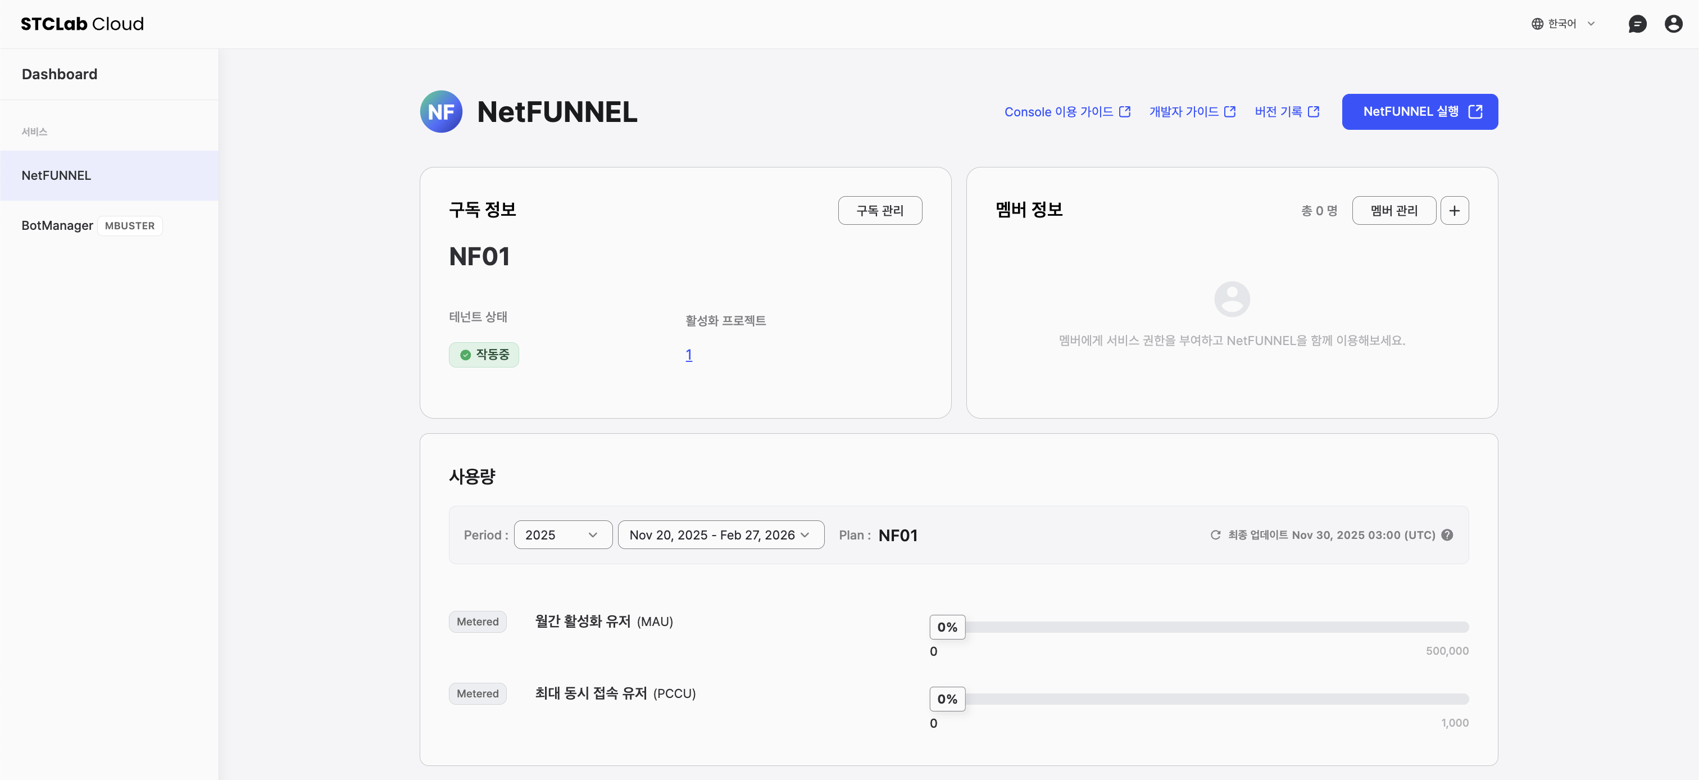Click the globe language icon
Image resolution: width=1699 pixels, height=780 pixels.
coord(1537,23)
